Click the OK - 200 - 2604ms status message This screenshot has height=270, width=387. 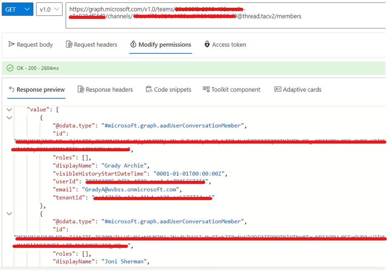click(x=37, y=67)
